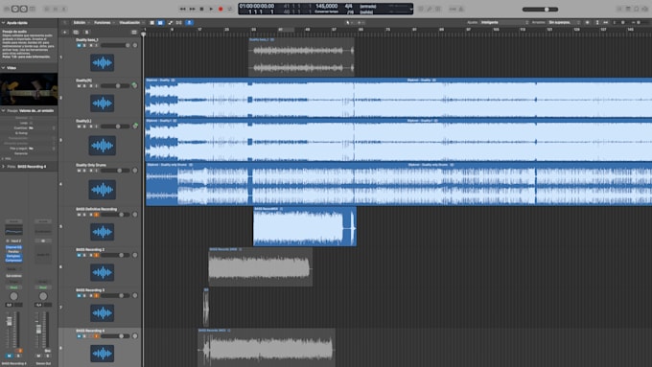Select the gray region on Duality bass_1 track

[x=301, y=57]
